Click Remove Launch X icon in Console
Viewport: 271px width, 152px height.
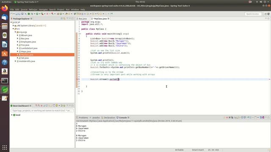coord(230,117)
